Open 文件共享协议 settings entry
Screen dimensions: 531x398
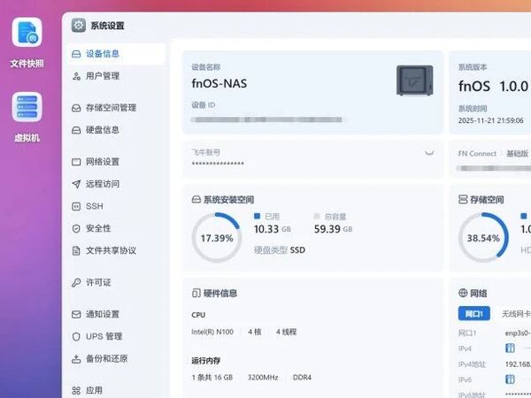[116, 250]
